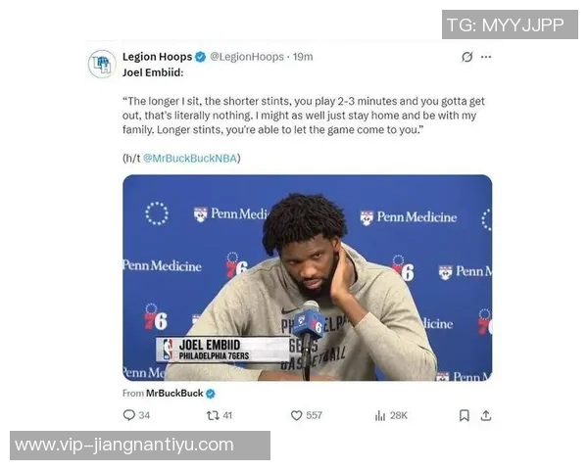Share the tweet with the upload icon
Image resolution: width=588 pixels, height=470 pixels.
point(486,415)
